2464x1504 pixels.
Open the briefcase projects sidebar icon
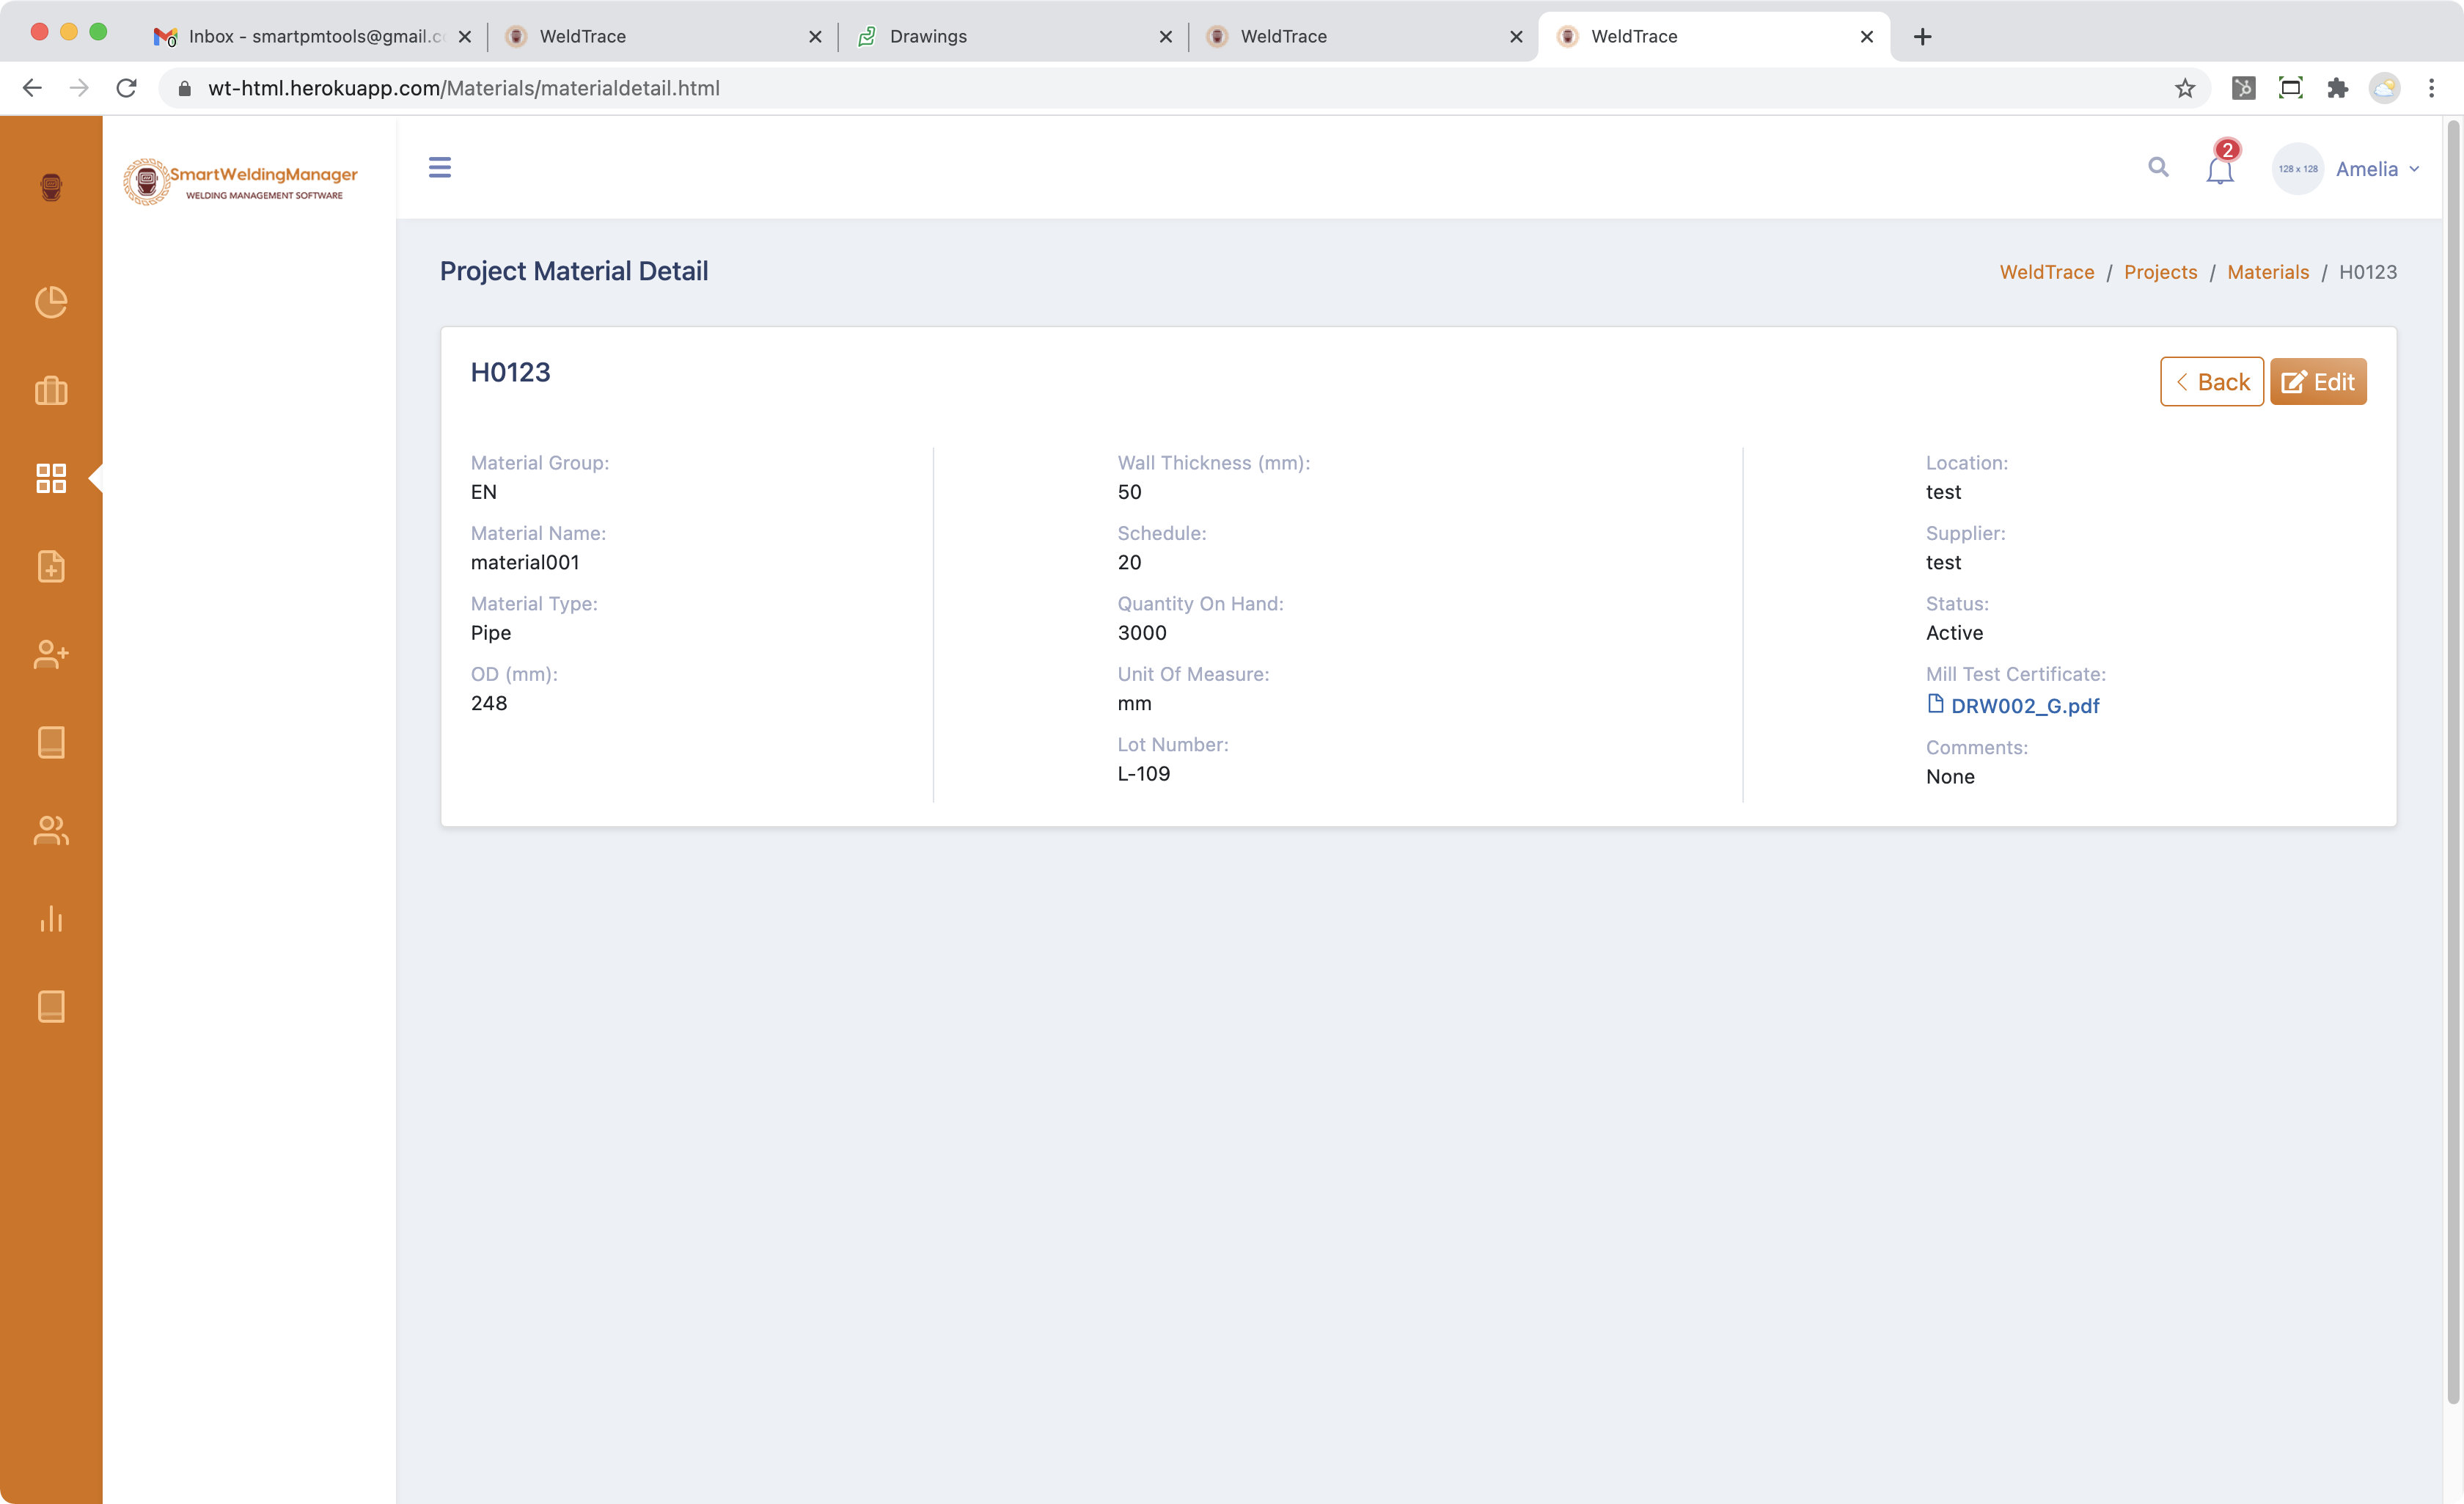click(51, 390)
